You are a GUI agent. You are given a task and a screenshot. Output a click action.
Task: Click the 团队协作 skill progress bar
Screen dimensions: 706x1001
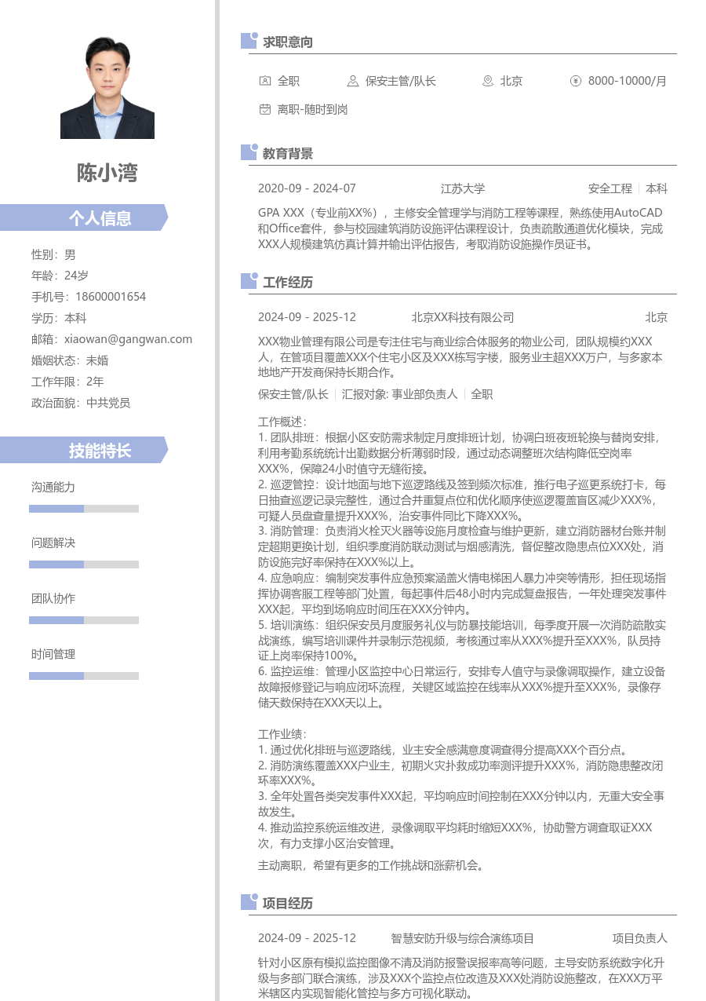tap(84, 620)
